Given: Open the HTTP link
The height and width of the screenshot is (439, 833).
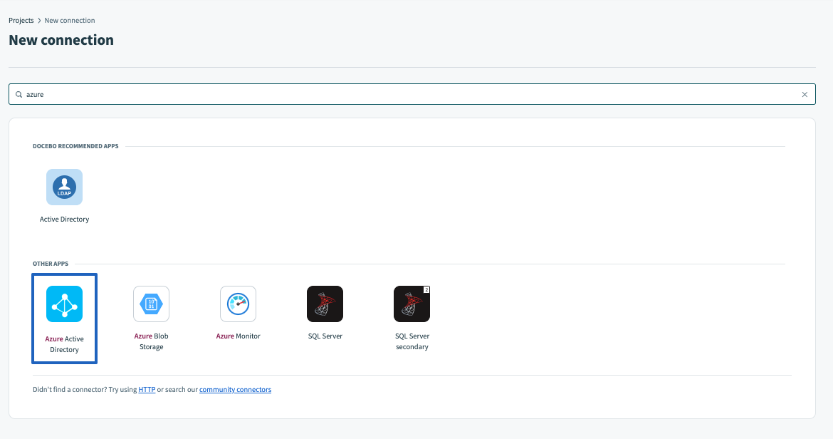Looking at the screenshot, I should pyautogui.click(x=147, y=389).
